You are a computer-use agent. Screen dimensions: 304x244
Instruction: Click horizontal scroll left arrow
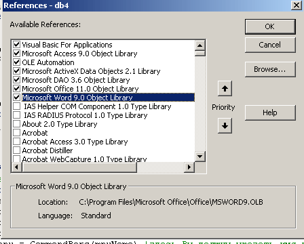16,167
